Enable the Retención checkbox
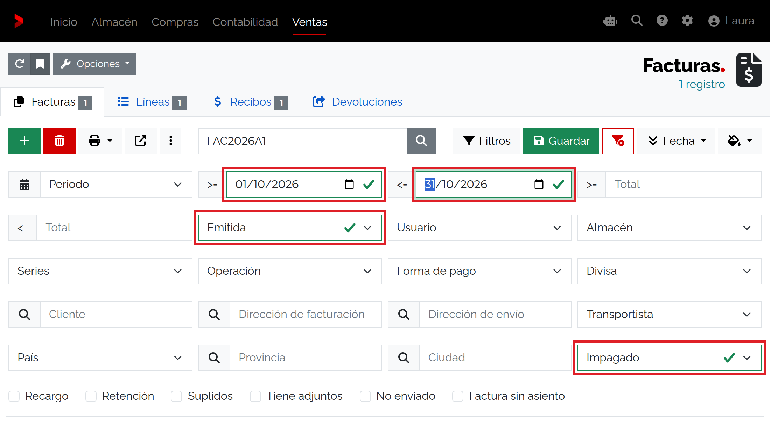Viewport: 770px width, 425px height. coord(91,396)
